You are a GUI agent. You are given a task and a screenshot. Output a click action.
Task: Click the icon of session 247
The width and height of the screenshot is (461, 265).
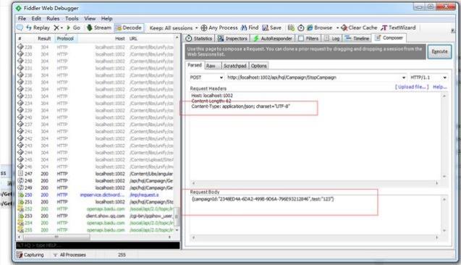(x=20, y=174)
